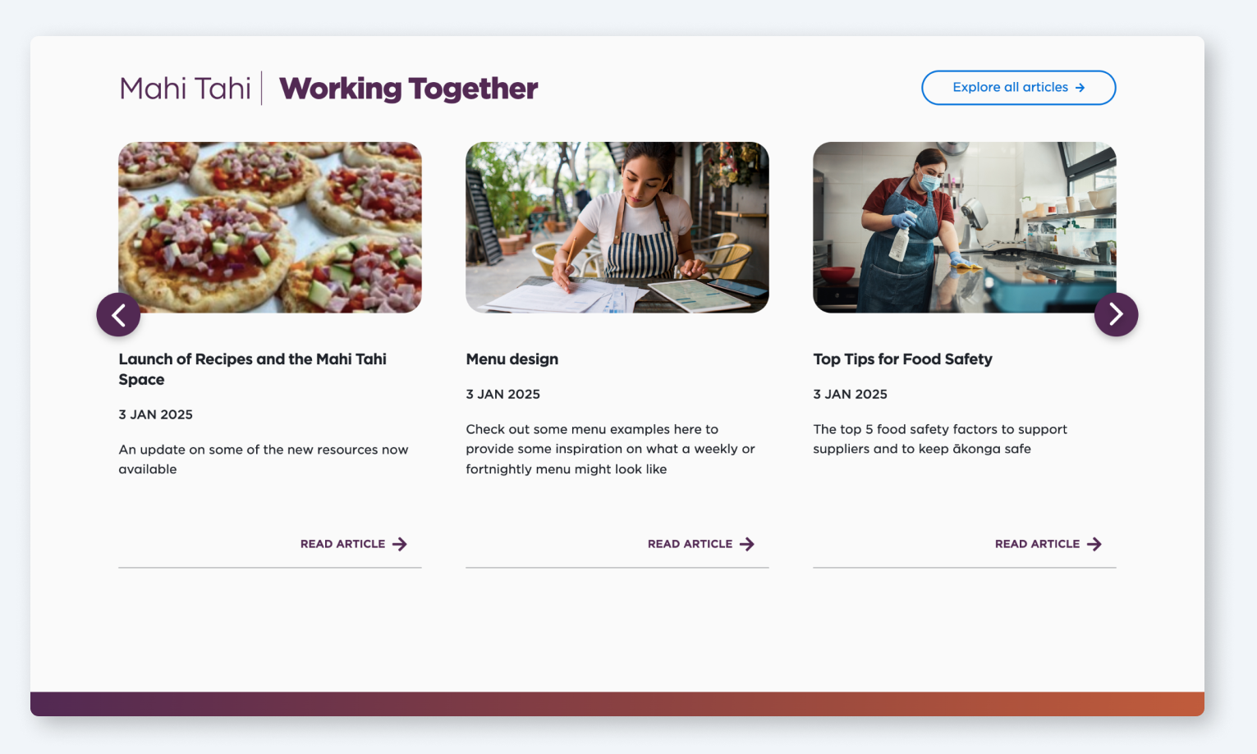Open the woman writing menu photo
The height and width of the screenshot is (754, 1257).
[617, 227]
